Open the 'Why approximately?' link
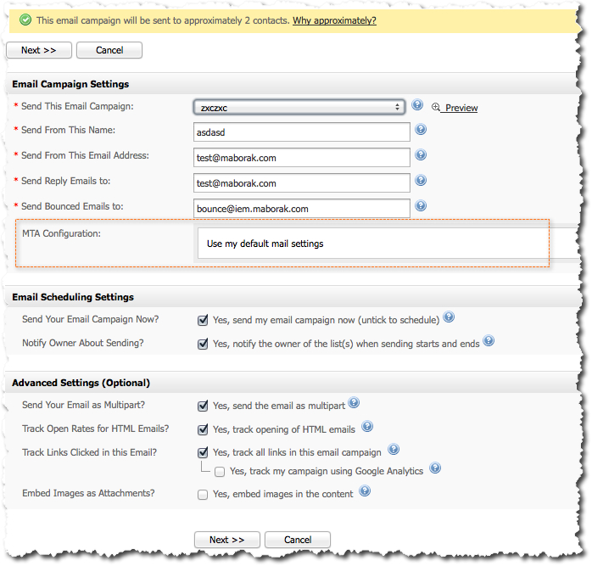 pos(334,20)
